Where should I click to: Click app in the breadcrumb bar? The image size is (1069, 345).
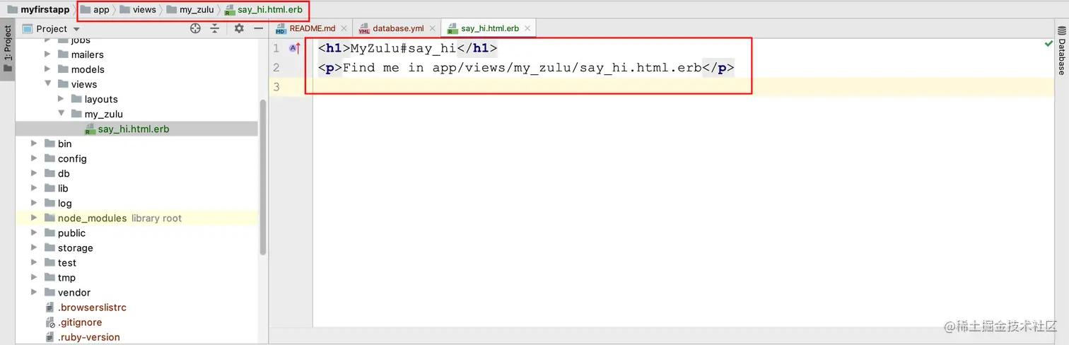pos(95,10)
